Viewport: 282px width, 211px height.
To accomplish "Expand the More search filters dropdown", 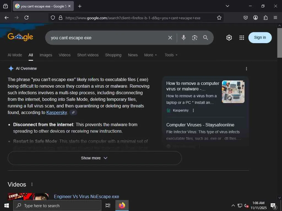I will (151, 55).
